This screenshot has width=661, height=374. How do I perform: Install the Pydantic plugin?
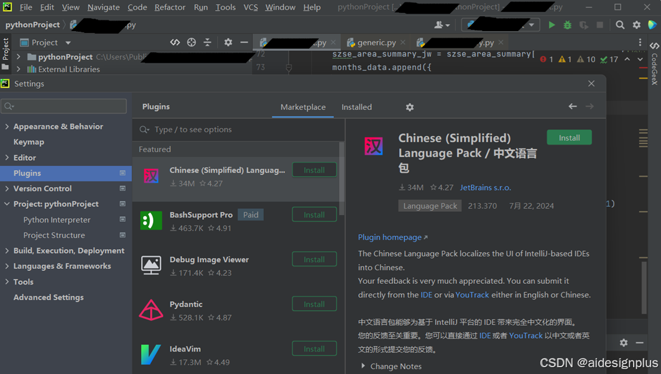pos(315,304)
